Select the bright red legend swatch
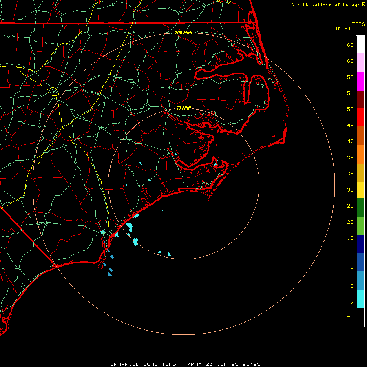367x367 pixels. coord(360,117)
